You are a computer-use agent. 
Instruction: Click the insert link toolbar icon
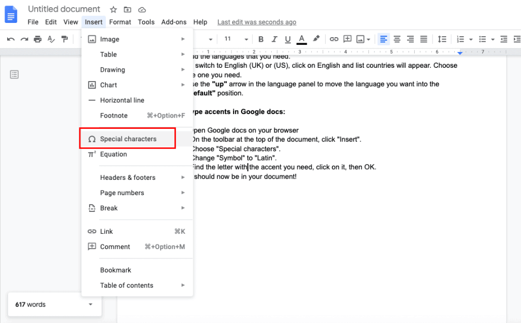pyautogui.click(x=334, y=39)
